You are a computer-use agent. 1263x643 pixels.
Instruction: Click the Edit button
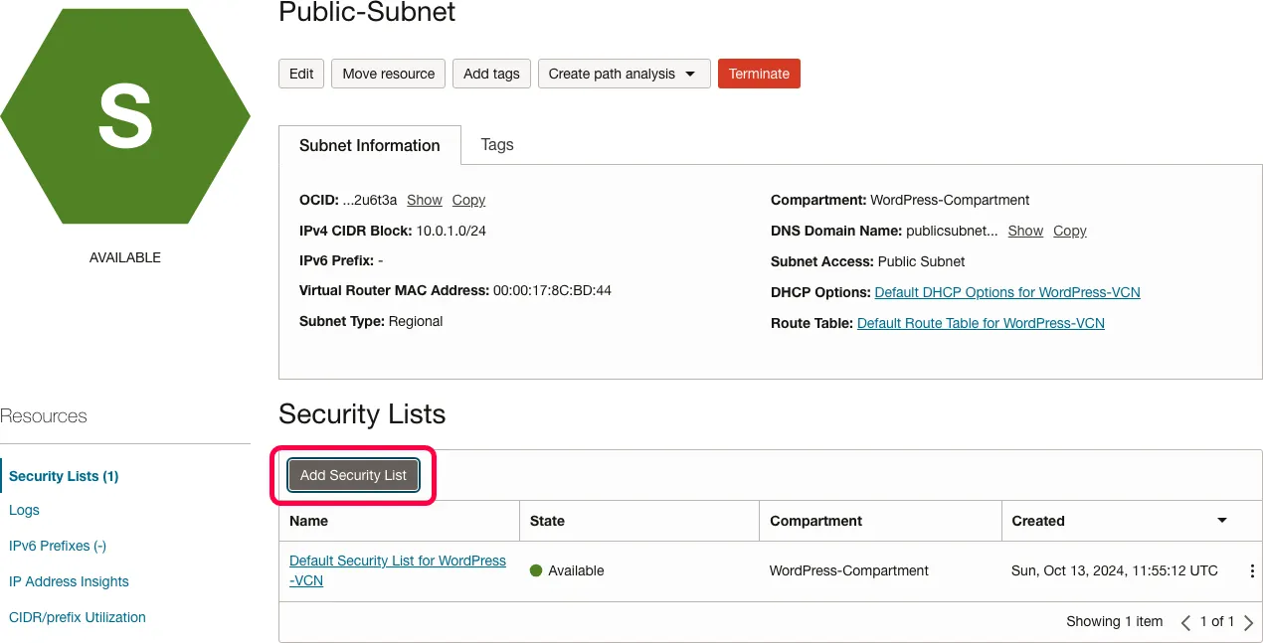click(x=301, y=74)
